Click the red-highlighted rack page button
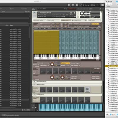This screenshot has width=118, height=118. tap(72, 9)
